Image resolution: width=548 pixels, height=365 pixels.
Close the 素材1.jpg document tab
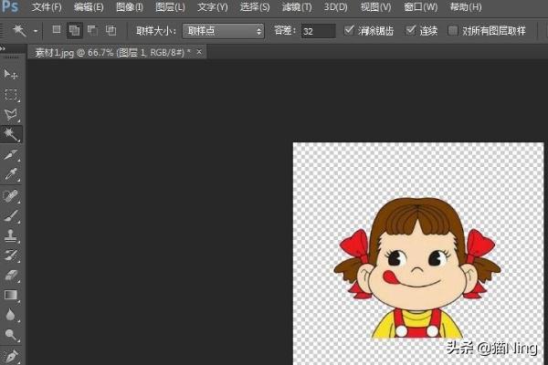(x=199, y=52)
